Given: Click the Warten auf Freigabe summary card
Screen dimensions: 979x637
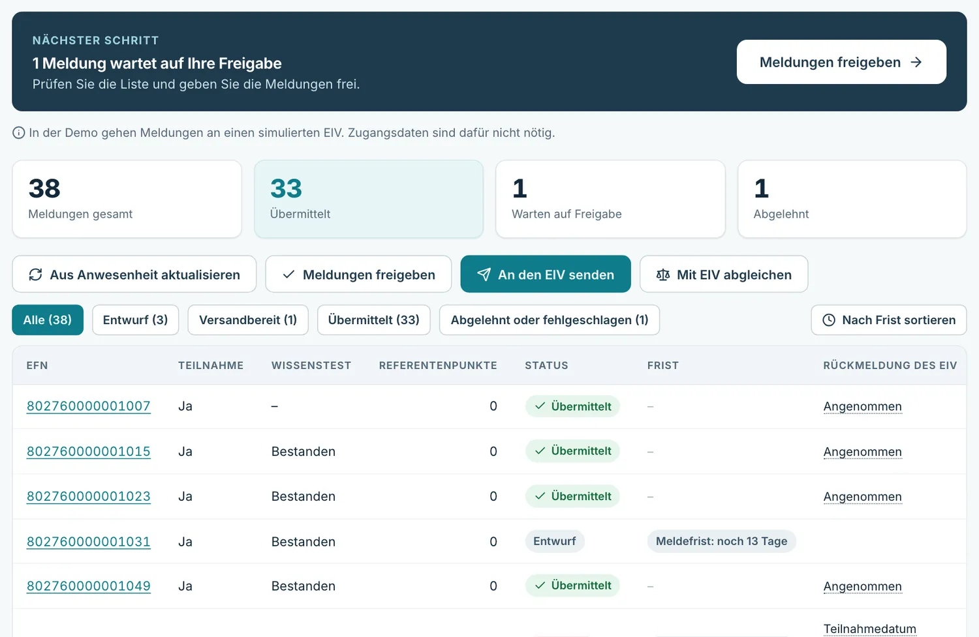Looking at the screenshot, I should 610,199.
